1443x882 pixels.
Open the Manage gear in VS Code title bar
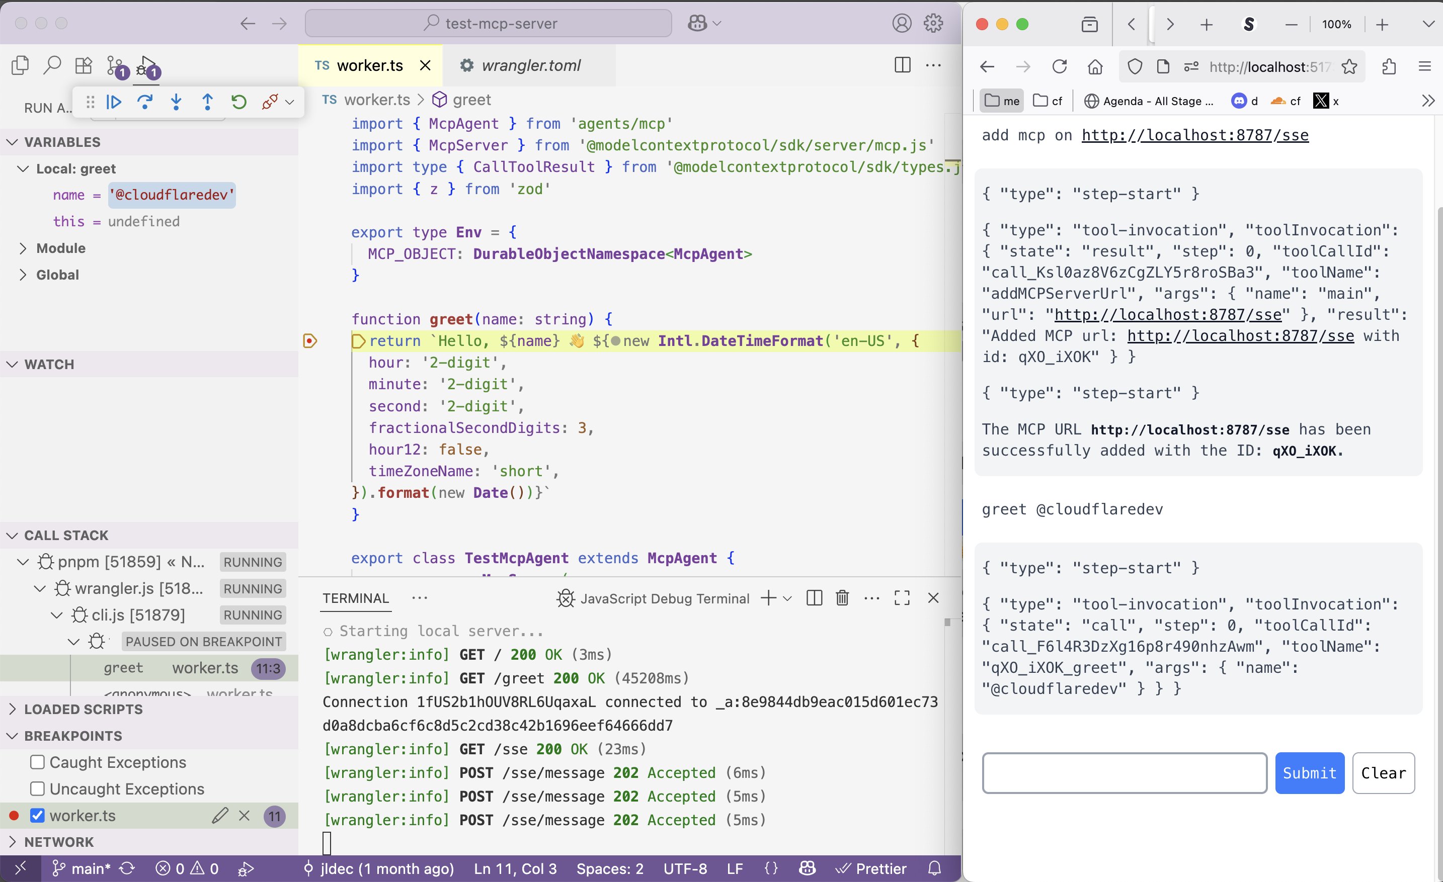[933, 24]
